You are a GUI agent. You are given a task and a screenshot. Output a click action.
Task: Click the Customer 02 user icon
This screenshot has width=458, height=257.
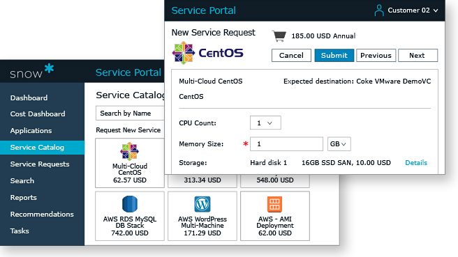point(379,10)
